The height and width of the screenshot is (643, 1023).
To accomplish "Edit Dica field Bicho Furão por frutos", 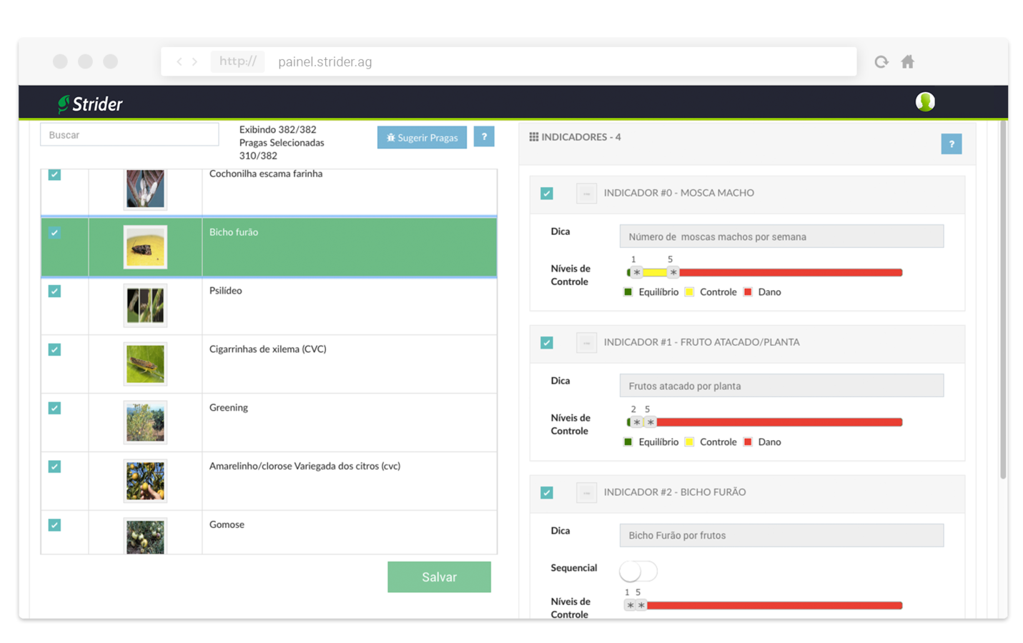I will tap(781, 536).
